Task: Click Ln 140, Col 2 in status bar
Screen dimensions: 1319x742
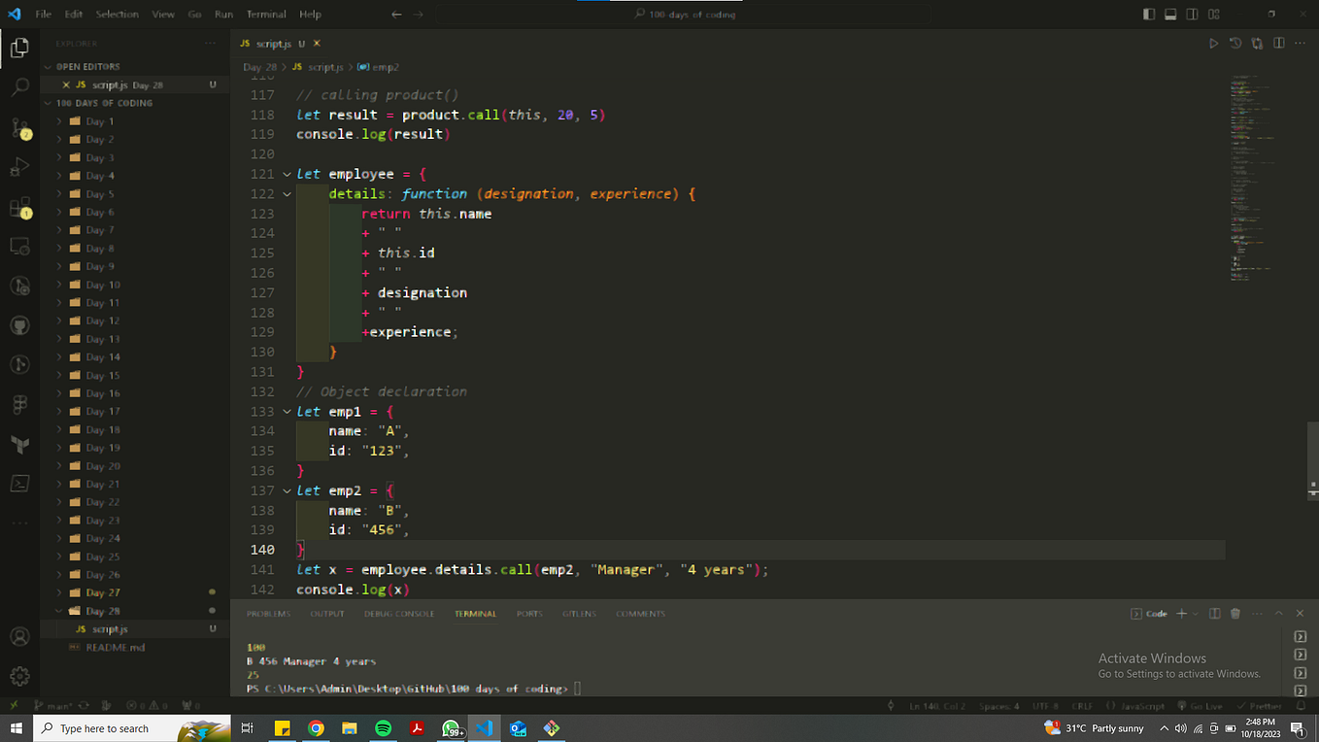Action: click(937, 706)
